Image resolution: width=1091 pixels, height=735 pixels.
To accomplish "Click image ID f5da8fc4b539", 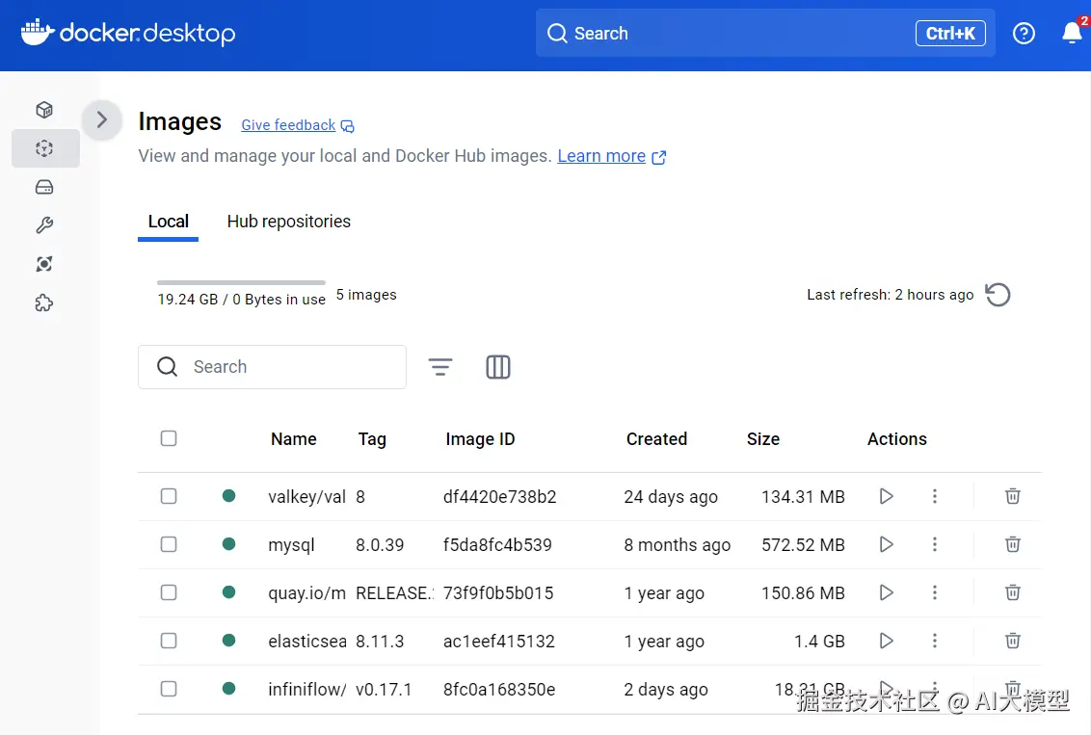I will click(x=497, y=545).
